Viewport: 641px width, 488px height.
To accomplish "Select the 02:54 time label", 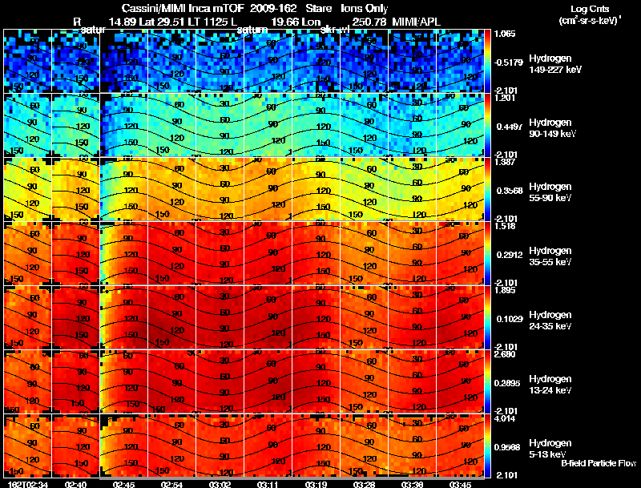I will (171, 485).
